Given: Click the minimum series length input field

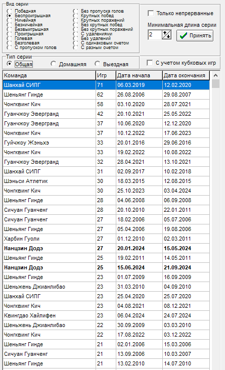Looking at the screenshot, I should [155, 35].
